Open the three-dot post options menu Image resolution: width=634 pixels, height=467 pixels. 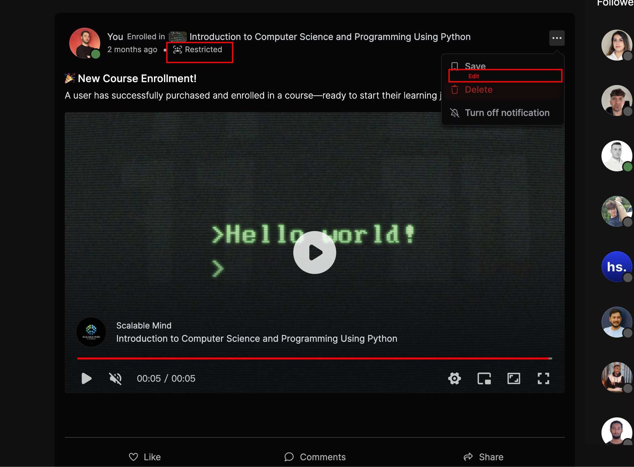(557, 38)
